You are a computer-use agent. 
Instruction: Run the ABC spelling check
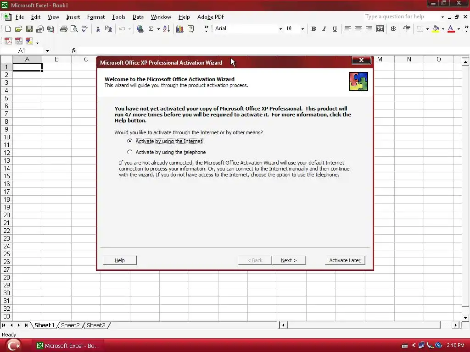(x=84, y=29)
